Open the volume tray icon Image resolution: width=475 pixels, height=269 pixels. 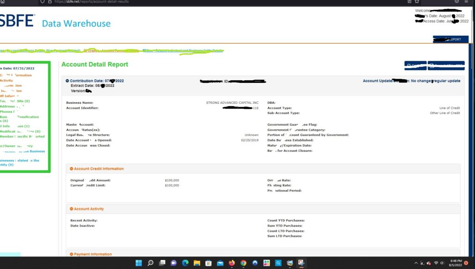442,263
